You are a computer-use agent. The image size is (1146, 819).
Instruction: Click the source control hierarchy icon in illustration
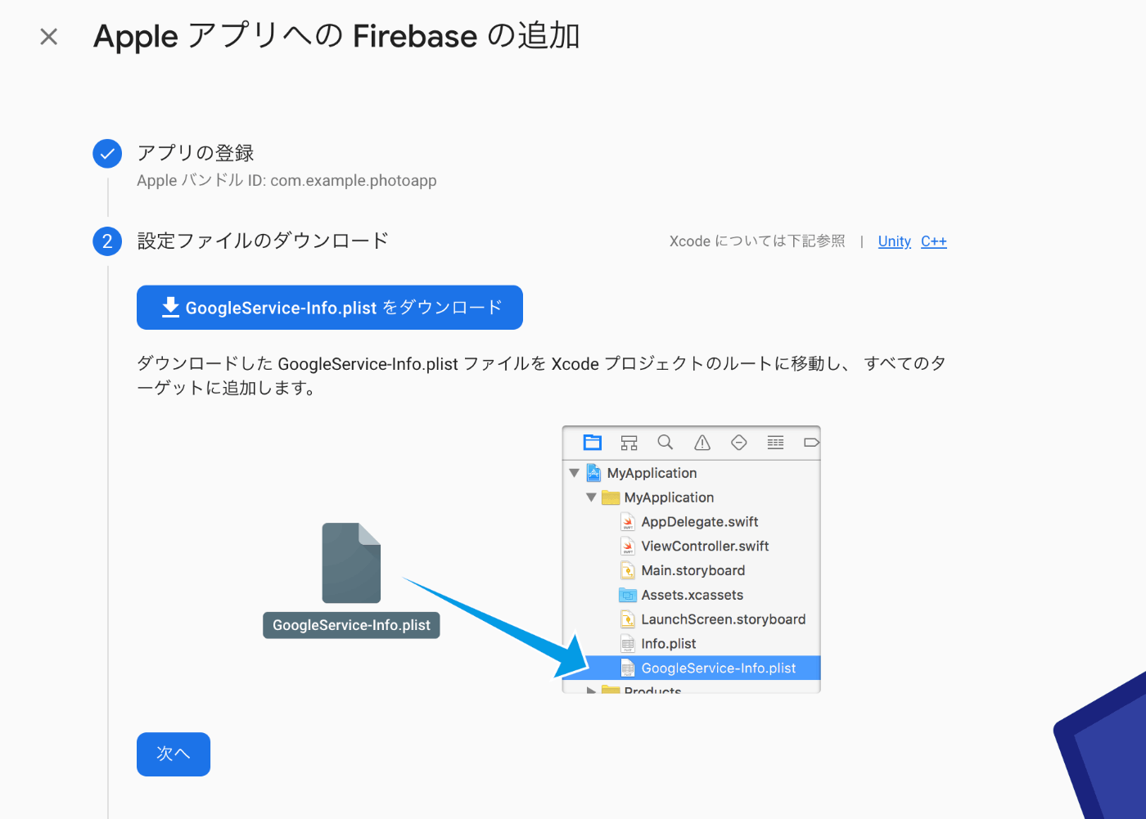pos(629,443)
